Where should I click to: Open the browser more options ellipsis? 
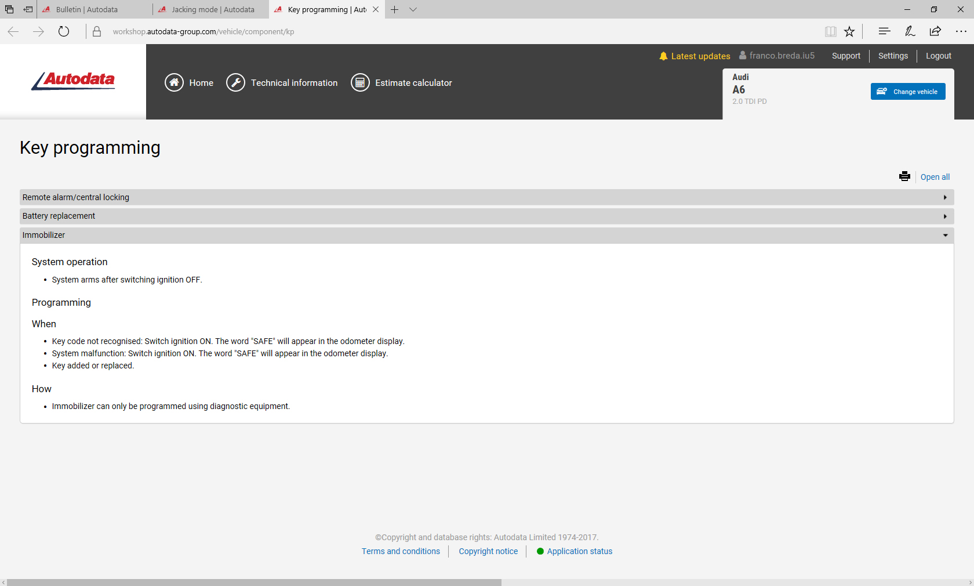[x=961, y=31]
